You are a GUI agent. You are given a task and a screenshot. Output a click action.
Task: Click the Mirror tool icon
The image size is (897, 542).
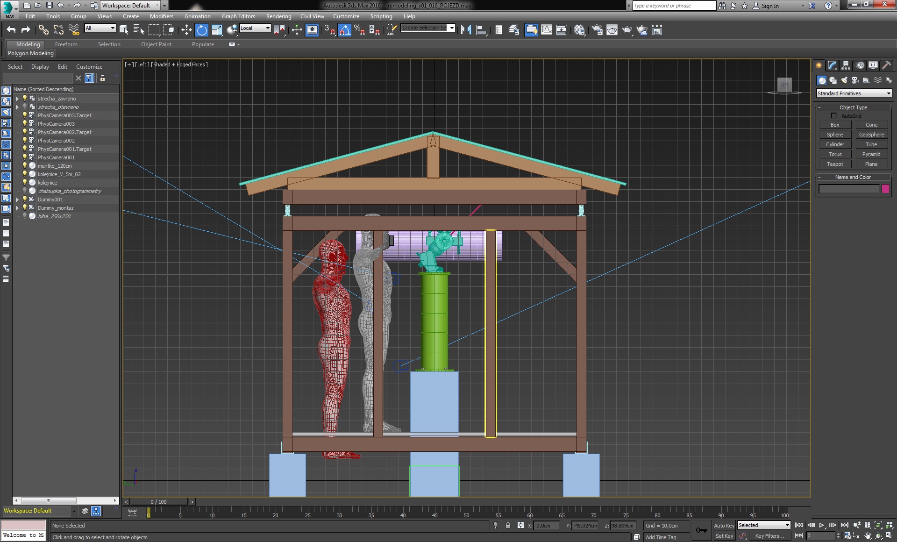pyautogui.click(x=466, y=30)
